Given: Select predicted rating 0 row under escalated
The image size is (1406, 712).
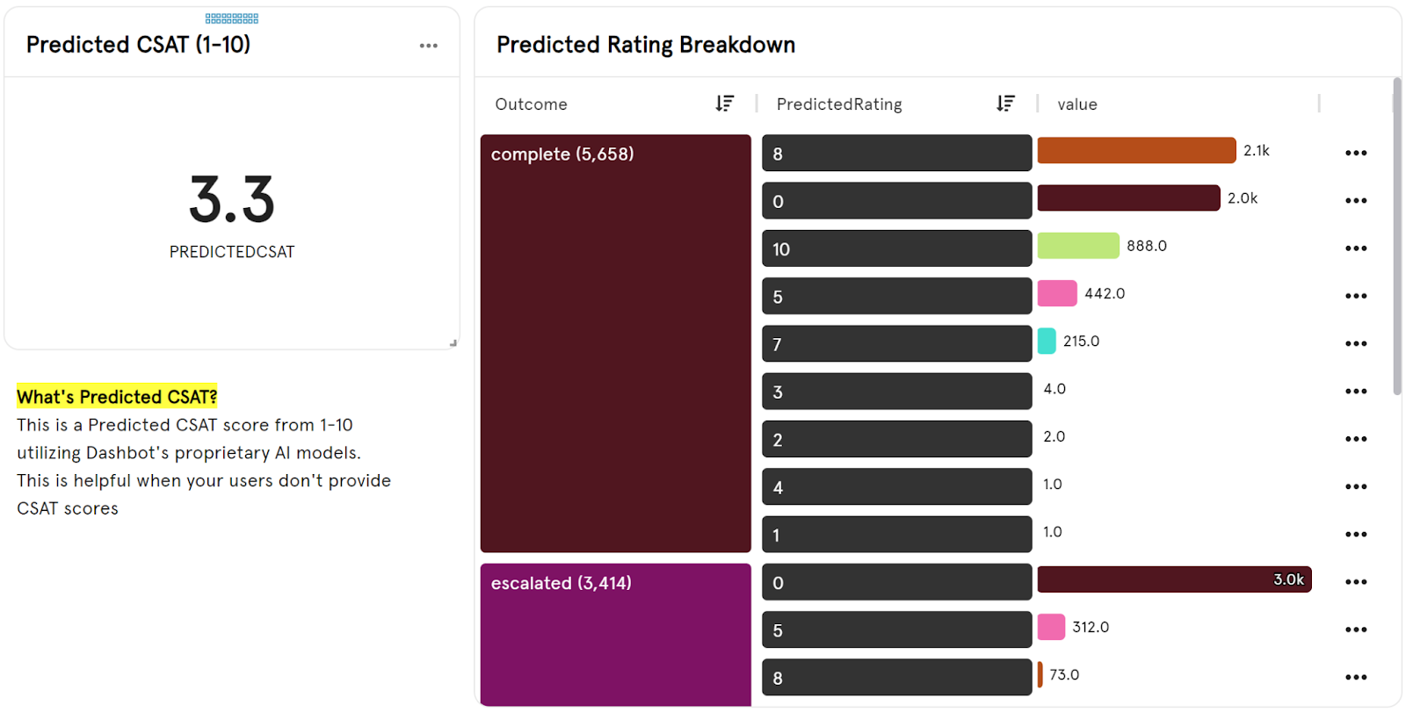Looking at the screenshot, I should (x=896, y=582).
